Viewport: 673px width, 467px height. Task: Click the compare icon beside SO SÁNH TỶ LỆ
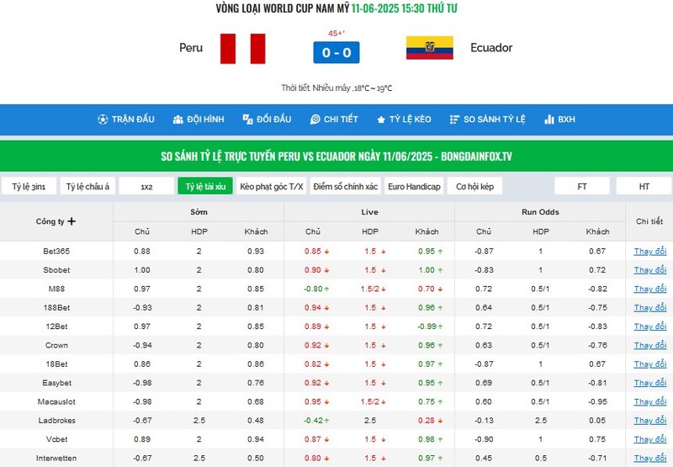click(454, 119)
